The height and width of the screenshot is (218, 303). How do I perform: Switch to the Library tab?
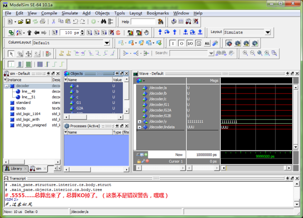(16, 169)
